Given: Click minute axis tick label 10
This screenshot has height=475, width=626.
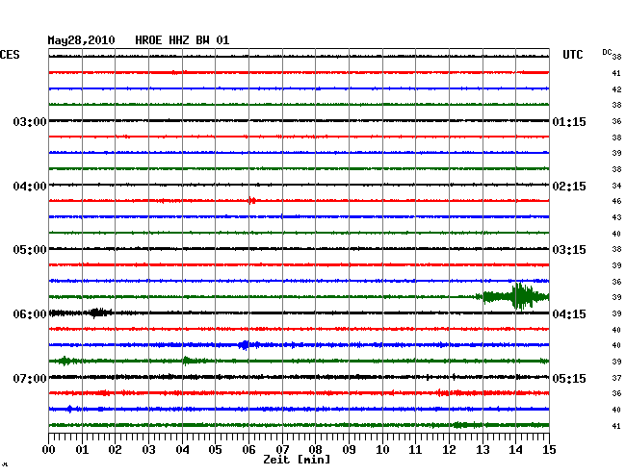Looking at the screenshot, I should (382, 449).
